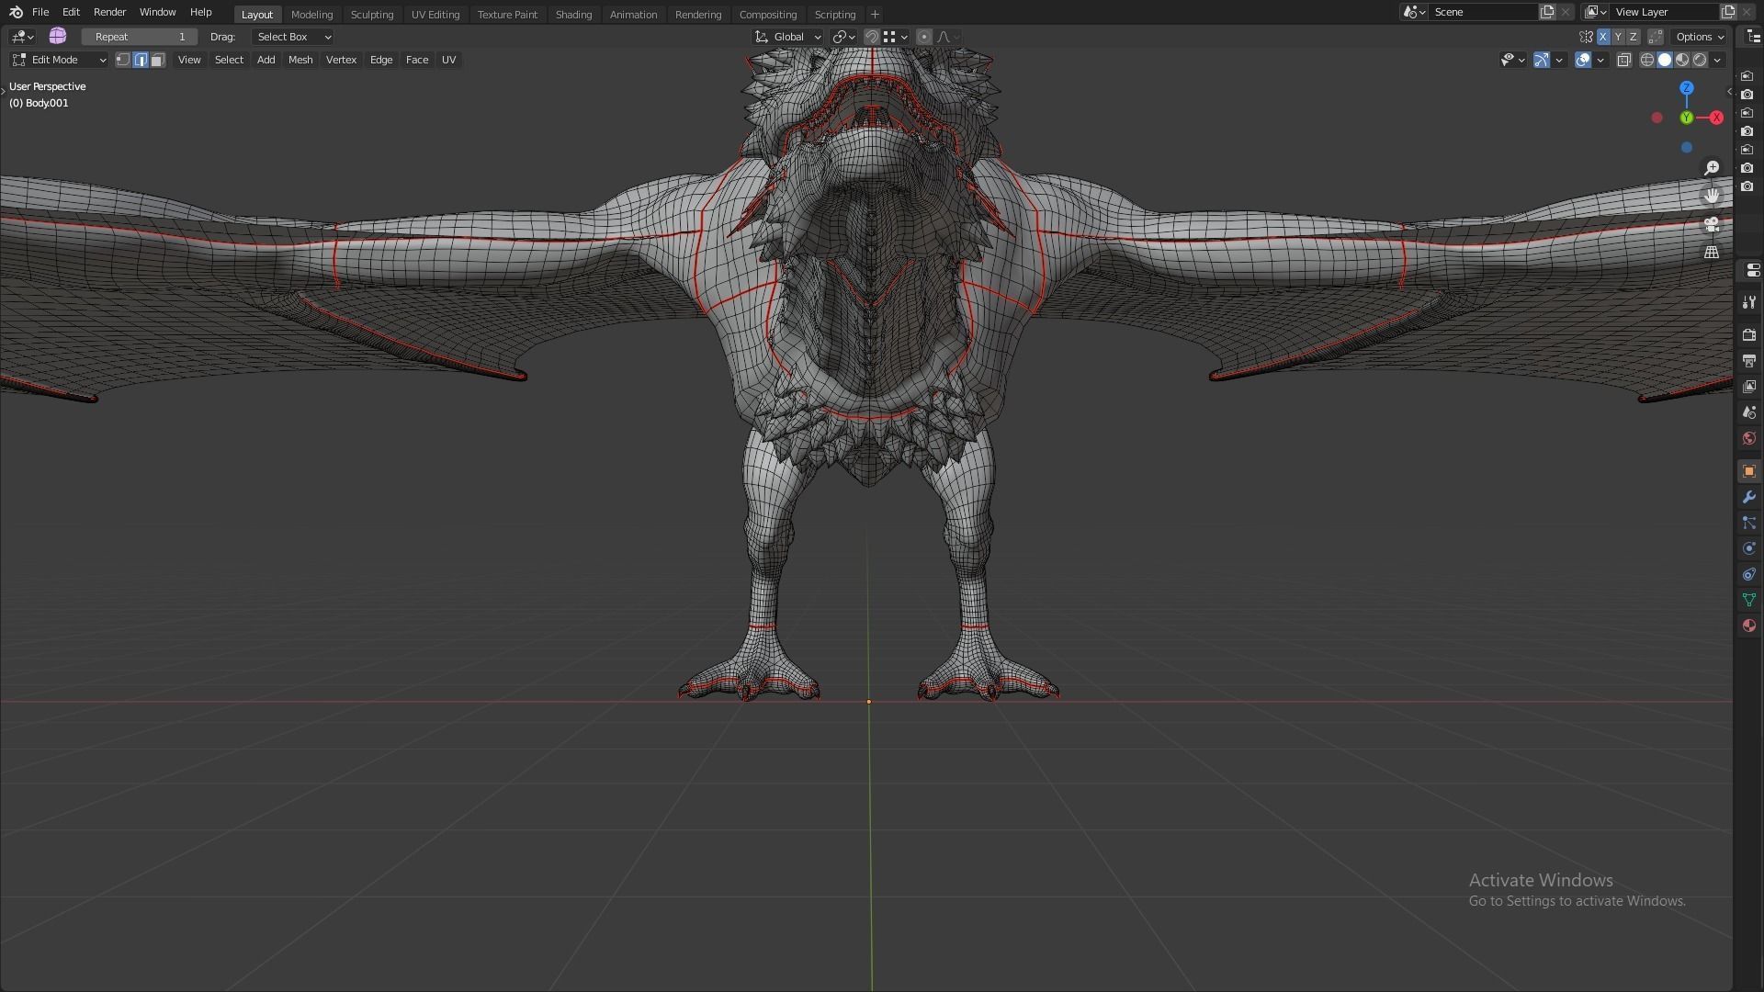
Task: Open the Vertex menu
Action: tap(341, 60)
